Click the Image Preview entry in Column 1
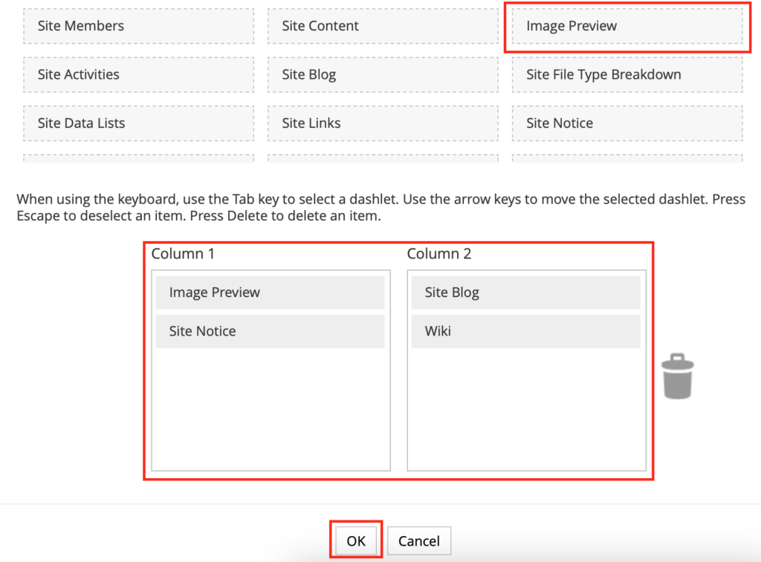The width and height of the screenshot is (761, 562). [x=270, y=292]
